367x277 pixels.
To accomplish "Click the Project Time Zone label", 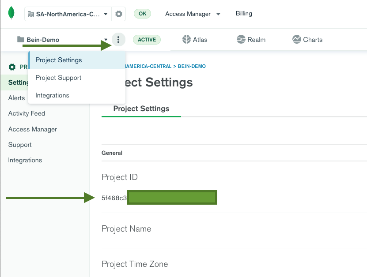I will click(x=135, y=264).
